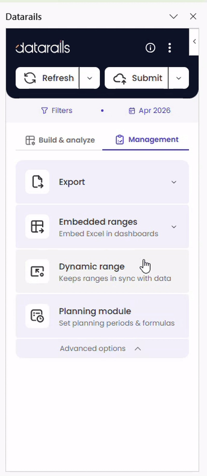Click the info circle icon in header
Screen dimensions: 207x476
pos(150,48)
